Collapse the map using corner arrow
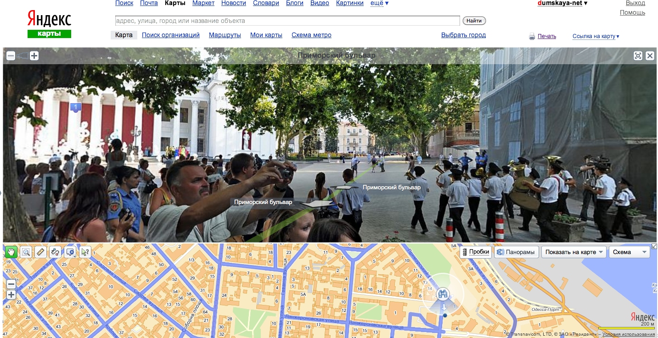This screenshot has width=658, height=338. coord(654,246)
